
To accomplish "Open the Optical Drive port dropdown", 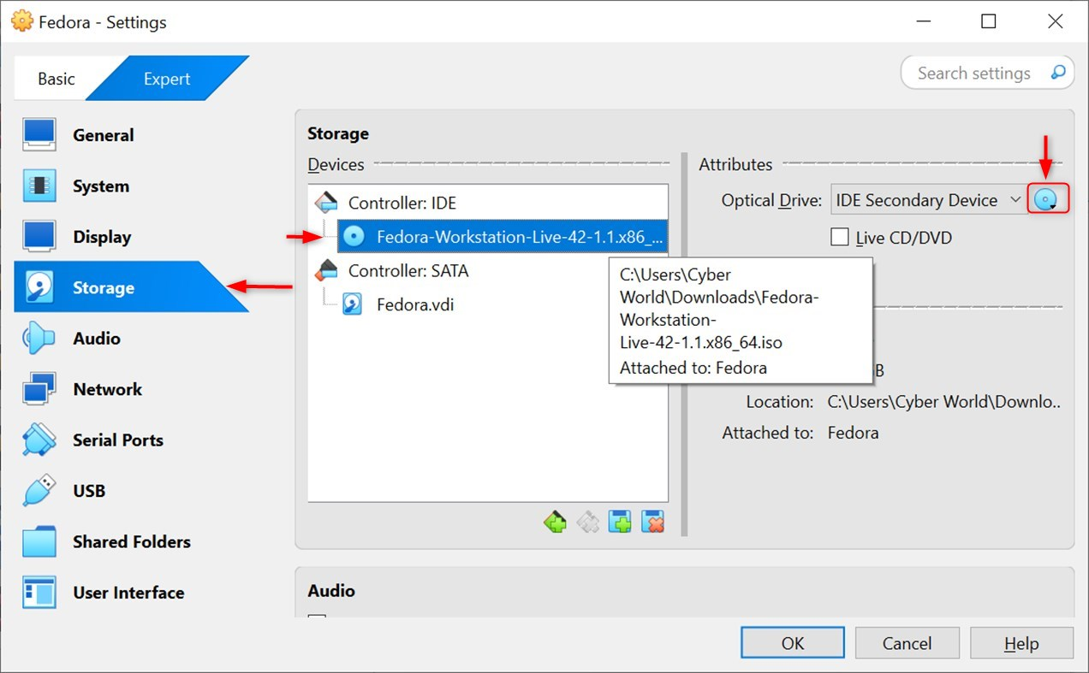I will point(928,200).
